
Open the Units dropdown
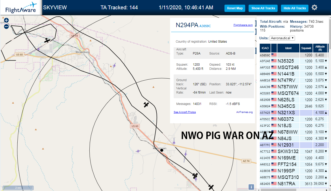click(x=282, y=38)
